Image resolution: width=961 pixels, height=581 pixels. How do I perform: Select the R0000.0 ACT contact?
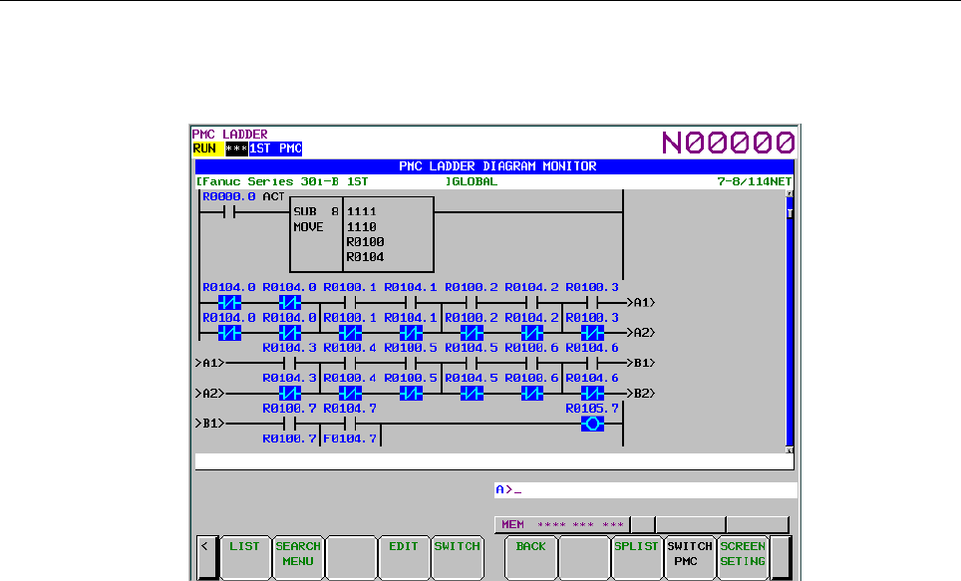tap(229, 212)
